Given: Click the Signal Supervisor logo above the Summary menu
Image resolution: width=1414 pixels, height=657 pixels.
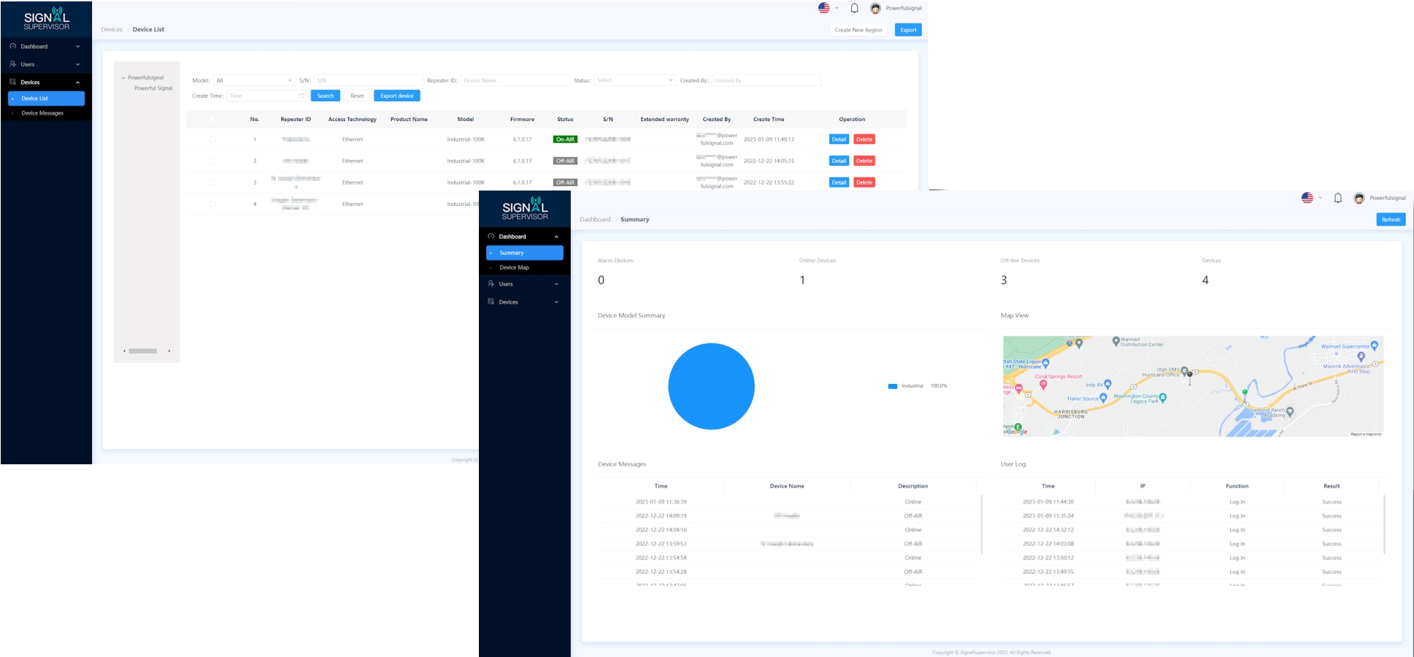Looking at the screenshot, I should tap(524, 207).
